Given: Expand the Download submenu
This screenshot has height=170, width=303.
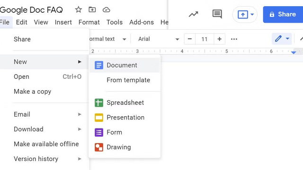Looking at the screenshot, I should click(x=45, y=129).
